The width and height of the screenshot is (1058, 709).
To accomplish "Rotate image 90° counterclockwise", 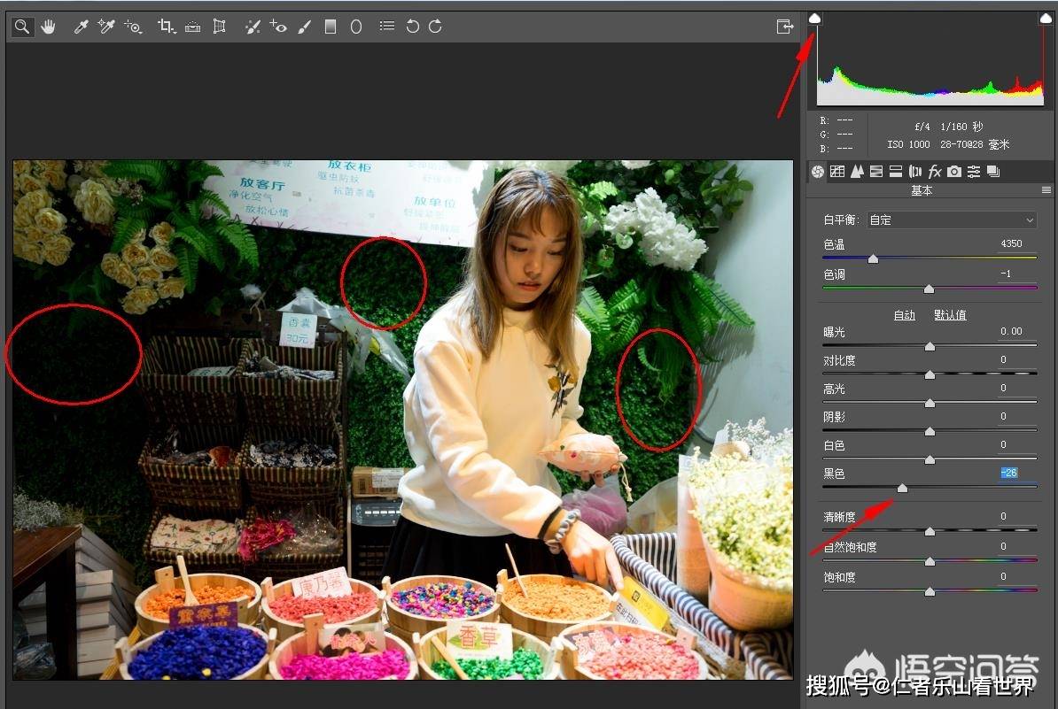I will tap(412, 27).
